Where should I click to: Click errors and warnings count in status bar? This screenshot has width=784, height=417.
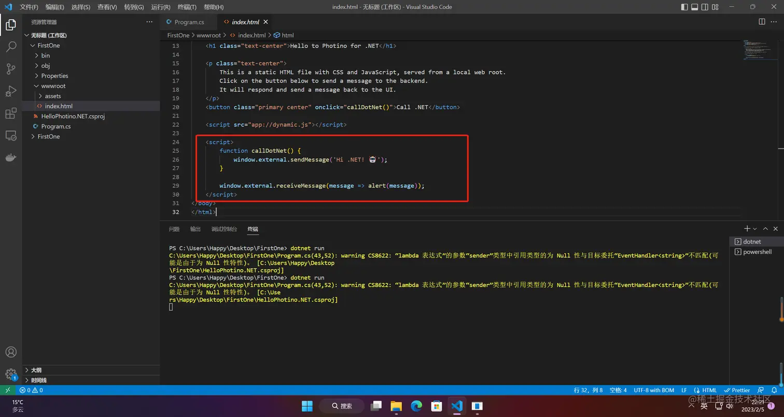tap(31, 390)
